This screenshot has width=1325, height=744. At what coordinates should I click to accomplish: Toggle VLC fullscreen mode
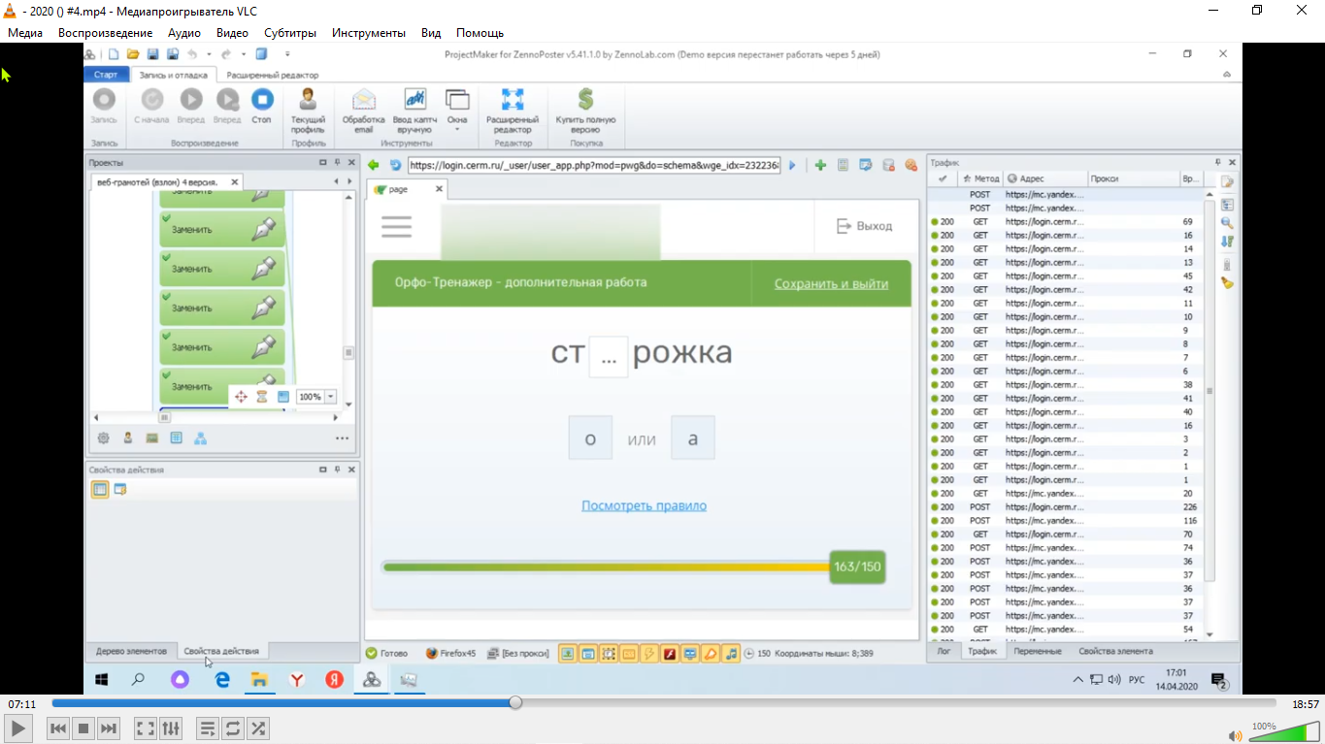coord(145,728)
